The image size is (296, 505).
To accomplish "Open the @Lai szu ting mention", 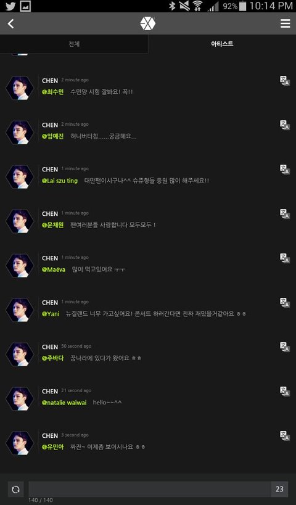I will click(x=60, y=181).
